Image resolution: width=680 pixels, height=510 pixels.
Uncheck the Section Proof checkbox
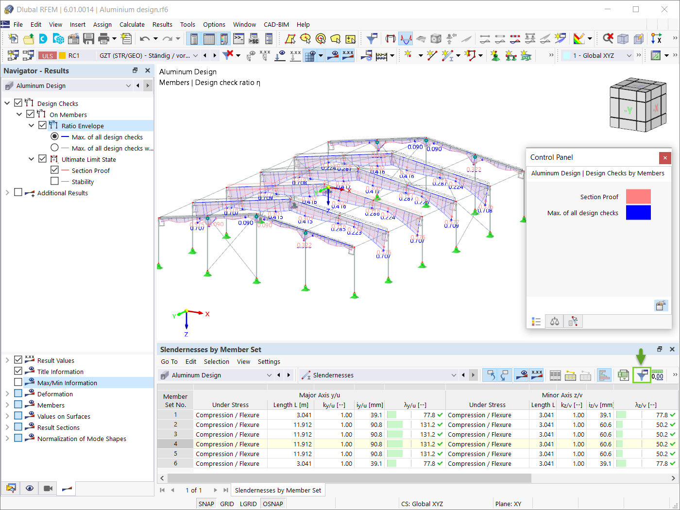coord(54,170)
